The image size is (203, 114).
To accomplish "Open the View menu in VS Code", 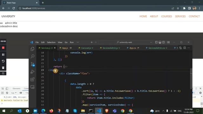I will click(60, 42).
